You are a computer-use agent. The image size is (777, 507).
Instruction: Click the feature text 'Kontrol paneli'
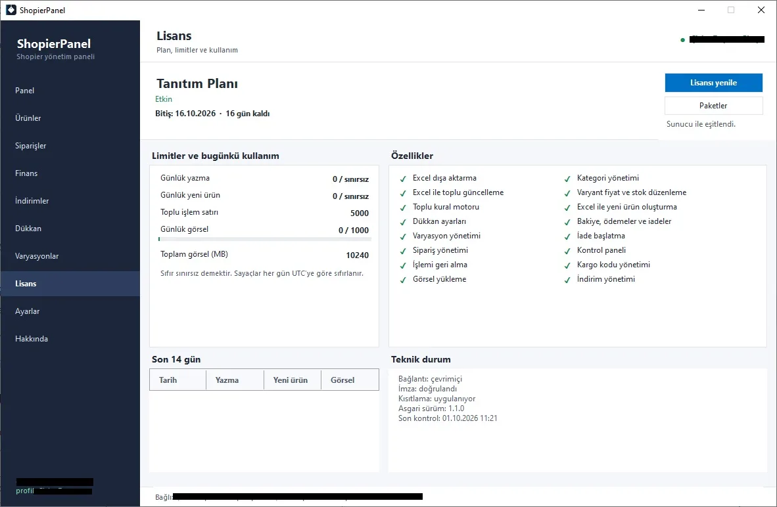tap(601, 250)
